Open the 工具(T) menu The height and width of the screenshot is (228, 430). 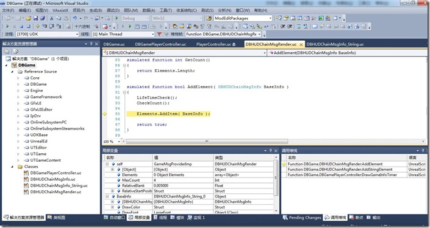click(x=166, y=10)
